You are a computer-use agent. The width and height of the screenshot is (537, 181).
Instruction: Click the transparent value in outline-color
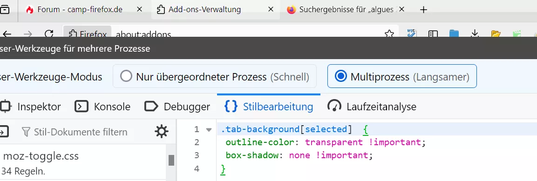333,142
